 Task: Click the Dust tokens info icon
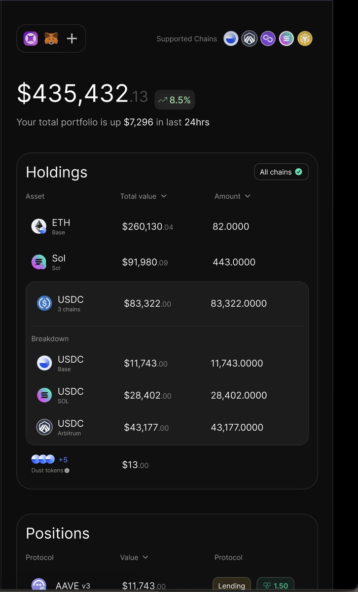coord(67,471)
